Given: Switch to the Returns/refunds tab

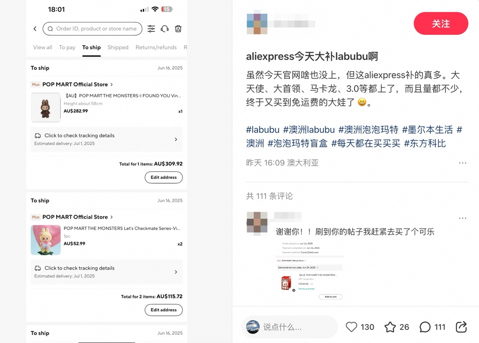Looking at the screenshot, I should (x=156, y=47).
